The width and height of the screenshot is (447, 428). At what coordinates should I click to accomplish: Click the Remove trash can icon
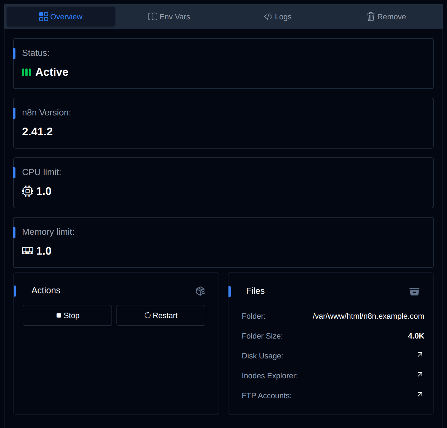(371, 17)
